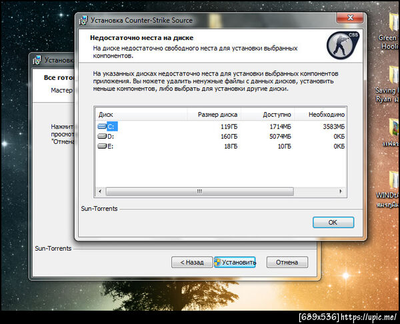
Task: Select the D: drive icon
Action: pos(102,136)
